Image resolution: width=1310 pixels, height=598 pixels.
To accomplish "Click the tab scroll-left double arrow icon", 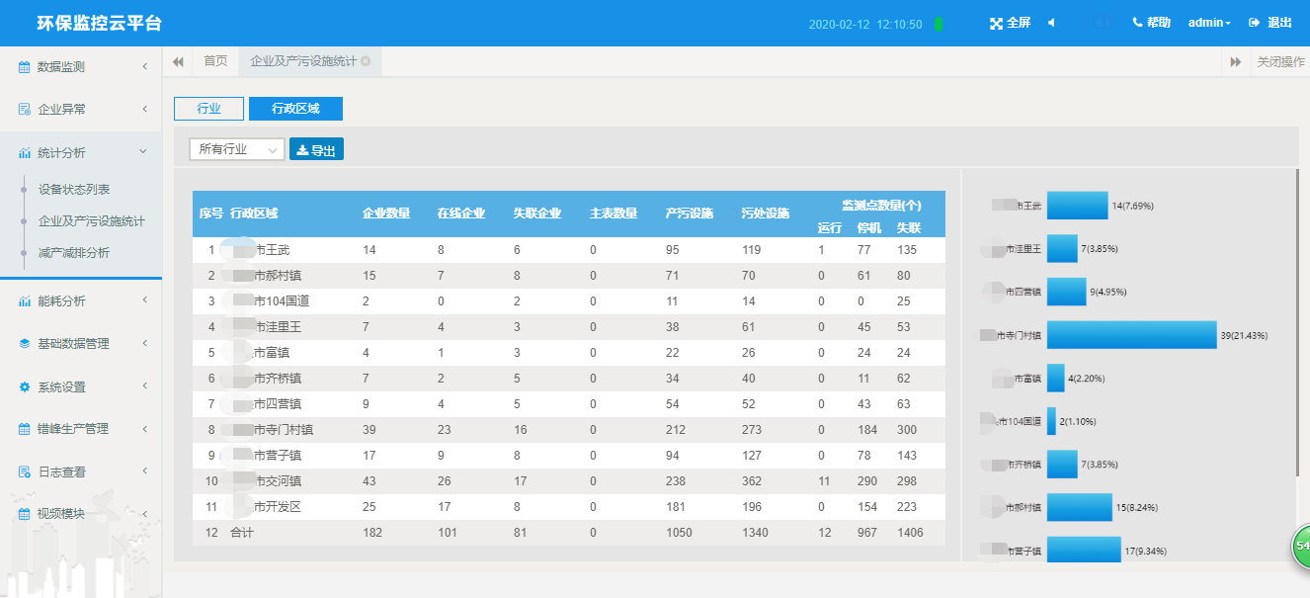I will (x=178, y=61).
